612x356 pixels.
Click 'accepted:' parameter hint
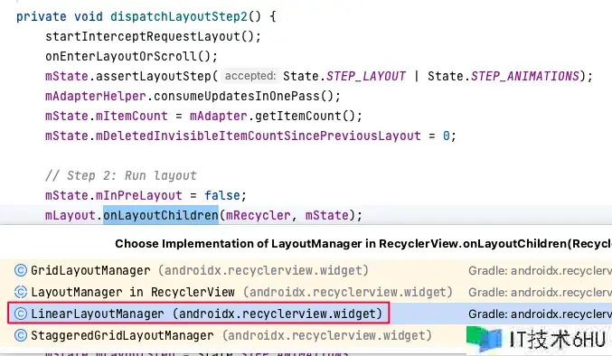[250, 76]
